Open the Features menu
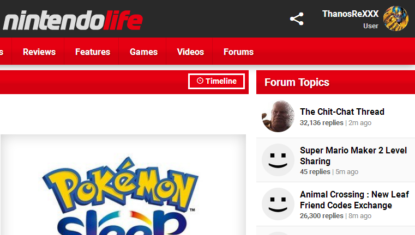This screenshot has height=235, width=415. point(93,52)
